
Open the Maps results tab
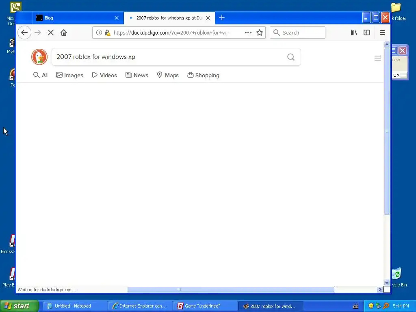168,75
